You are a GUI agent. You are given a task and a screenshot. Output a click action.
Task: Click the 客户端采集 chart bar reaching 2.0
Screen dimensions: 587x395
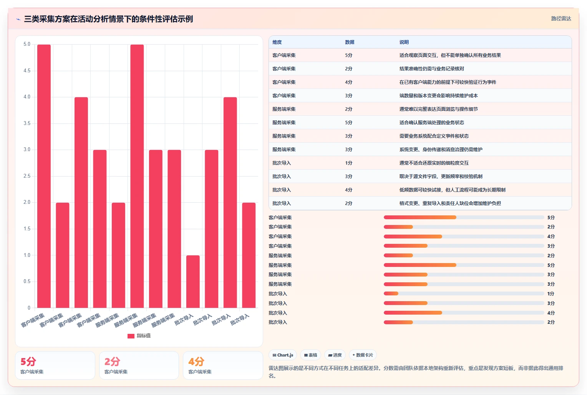click(63, 255)
